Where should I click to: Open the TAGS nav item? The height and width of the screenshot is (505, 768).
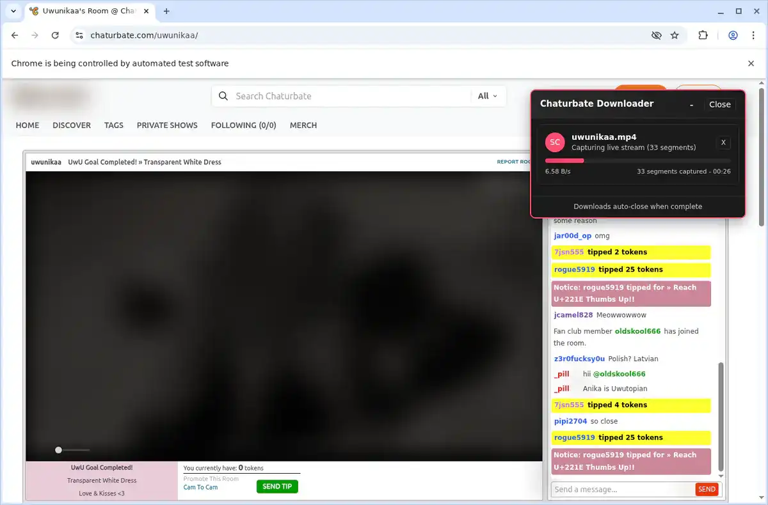coord(114,125)
